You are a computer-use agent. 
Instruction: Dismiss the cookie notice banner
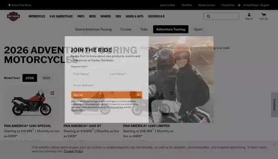pos(274,145)
